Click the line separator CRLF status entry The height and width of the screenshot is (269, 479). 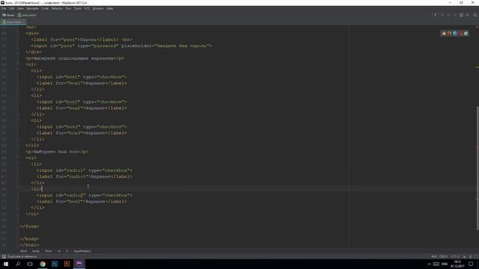click(x=444, y=256)
